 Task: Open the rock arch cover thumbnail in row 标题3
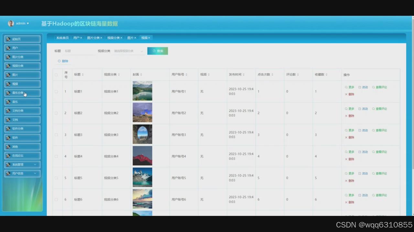(x=142, y=134)
